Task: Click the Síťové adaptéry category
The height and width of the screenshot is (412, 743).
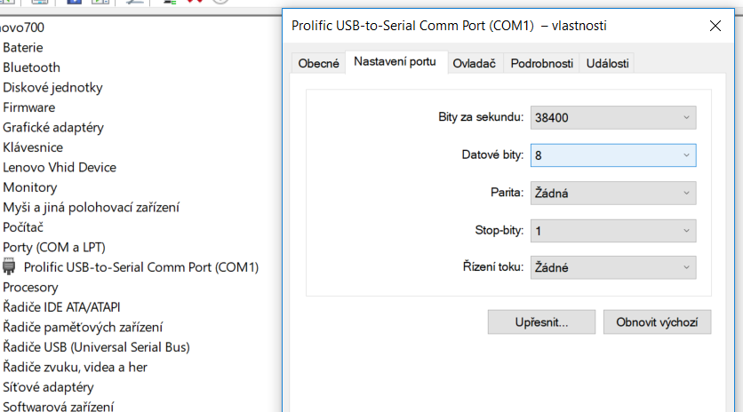Action: point(48,387)
